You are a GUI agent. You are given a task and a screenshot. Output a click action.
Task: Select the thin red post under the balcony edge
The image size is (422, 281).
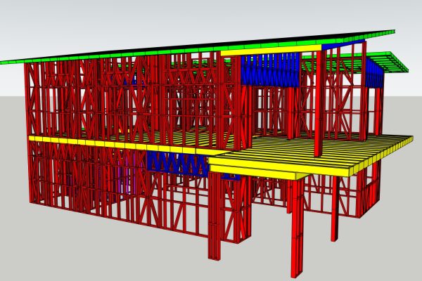coord(335,209)
